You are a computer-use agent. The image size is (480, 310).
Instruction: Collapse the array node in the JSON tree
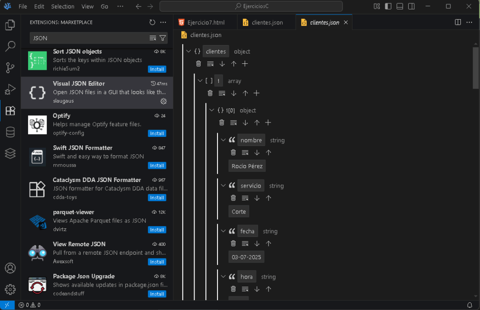200,81
